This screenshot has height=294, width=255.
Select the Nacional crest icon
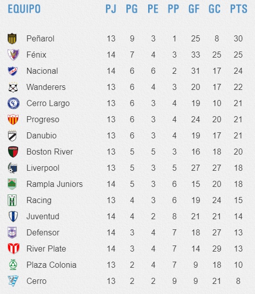click(13, 71)
